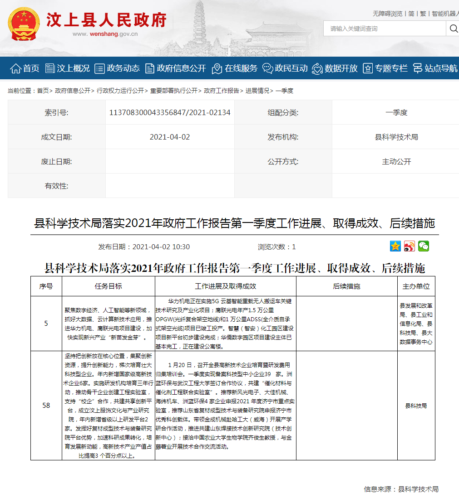Open the 智能机器人 link

coord(445,14)
